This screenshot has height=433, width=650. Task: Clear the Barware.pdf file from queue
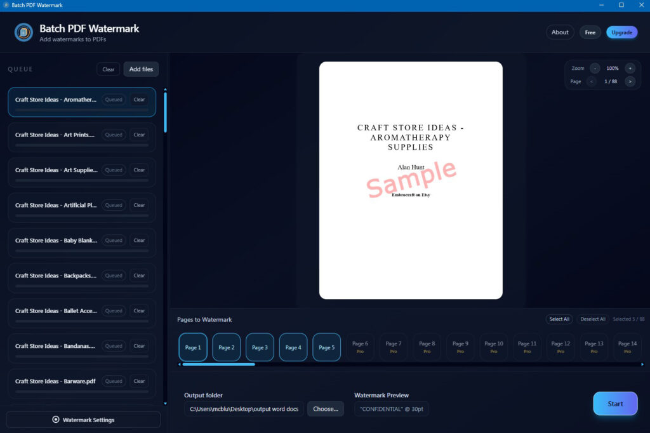pos(139,381)
